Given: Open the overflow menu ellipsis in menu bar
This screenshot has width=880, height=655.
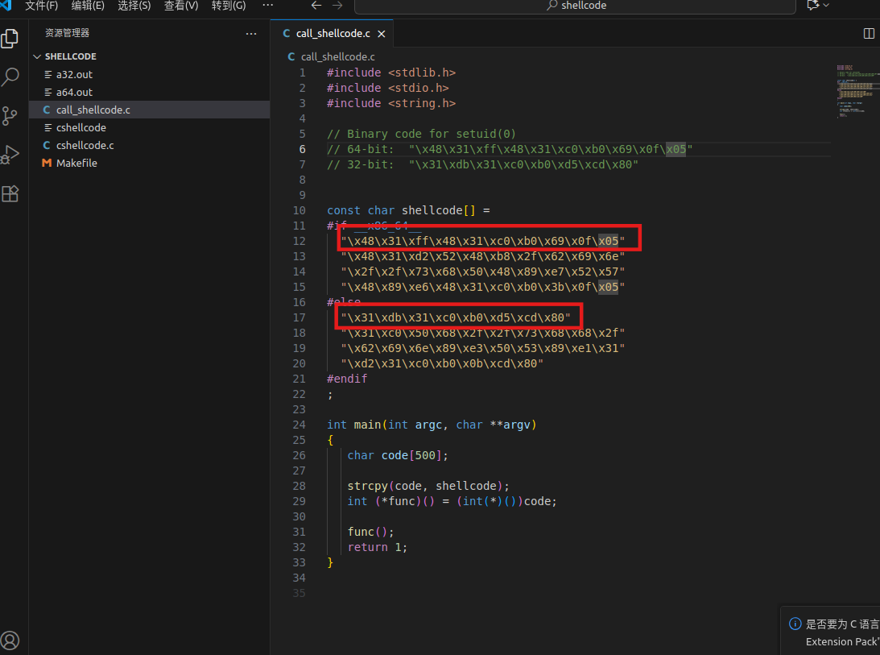Looking at the screenshot, I should pos(268,5).
